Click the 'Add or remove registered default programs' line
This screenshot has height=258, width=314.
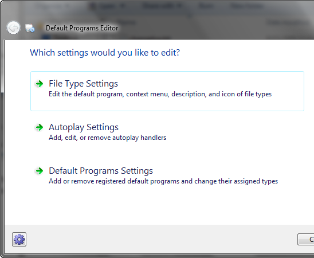click(163, 181)
